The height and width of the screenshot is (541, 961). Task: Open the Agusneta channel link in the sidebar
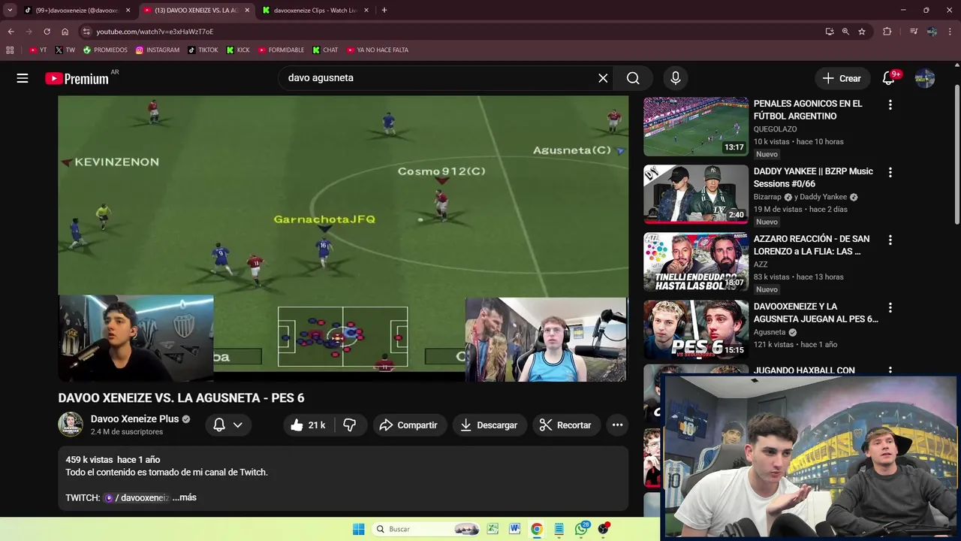pyautogui.click(x=770, y=332)
